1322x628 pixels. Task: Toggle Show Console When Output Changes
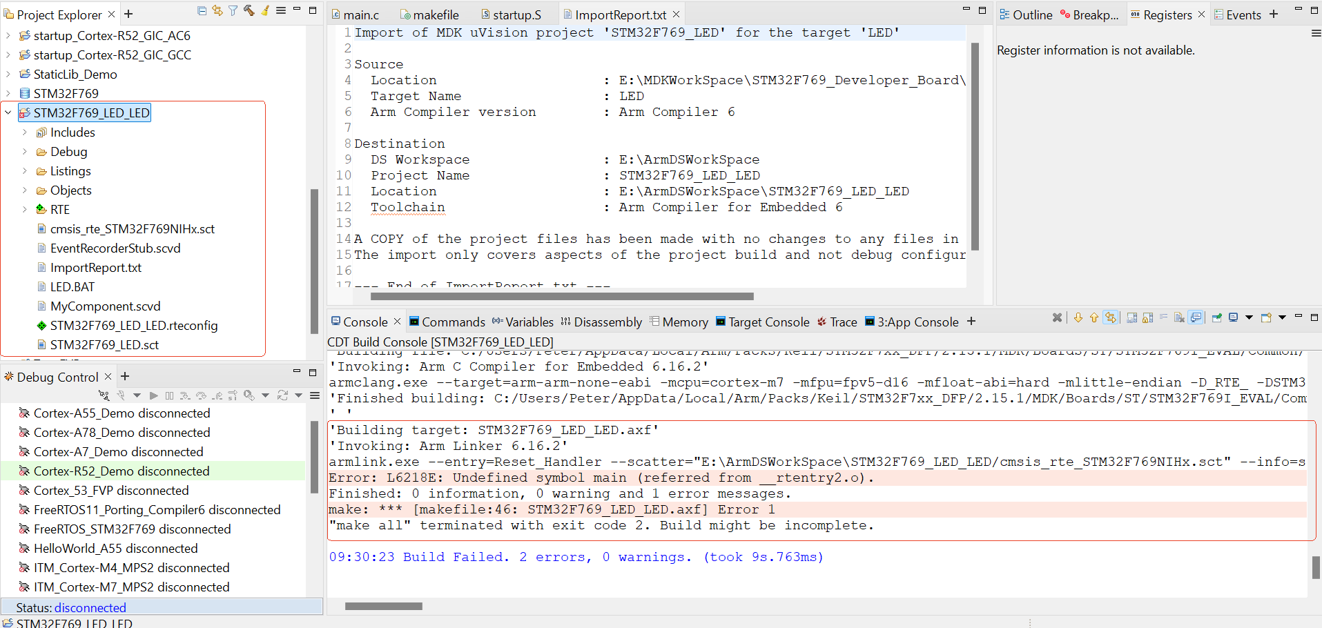click(1196, 317)
